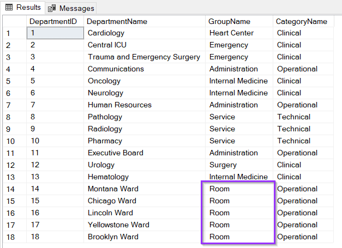The width and height of the screenshot is (342, 248).
Task: Select the Trauma and Emergency Surgery cell
Action: 143,57
